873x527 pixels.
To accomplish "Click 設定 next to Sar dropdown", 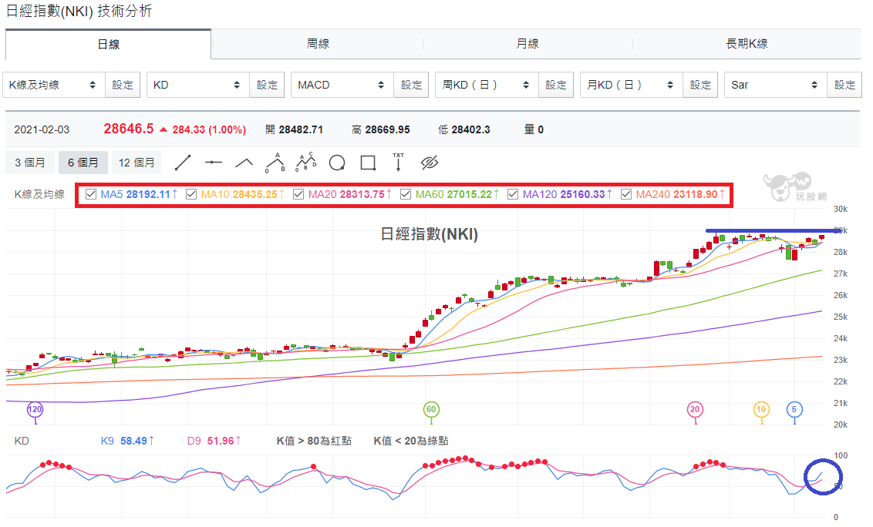I will (x=844, y=86).
